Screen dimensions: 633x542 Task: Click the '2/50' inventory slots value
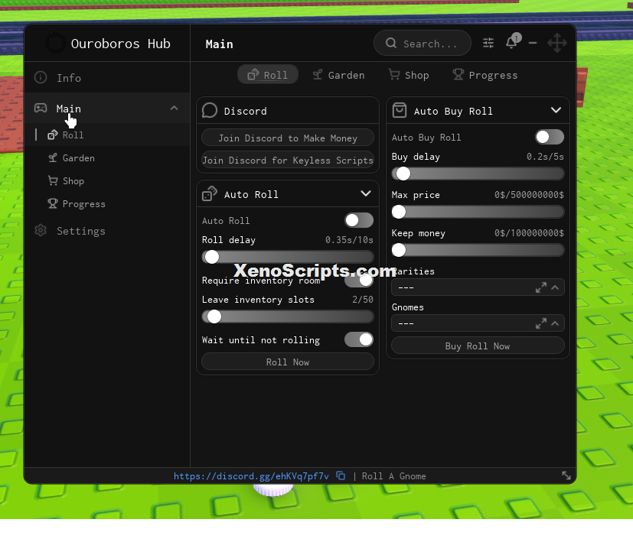pyautogui.click(x=363, y=299)
